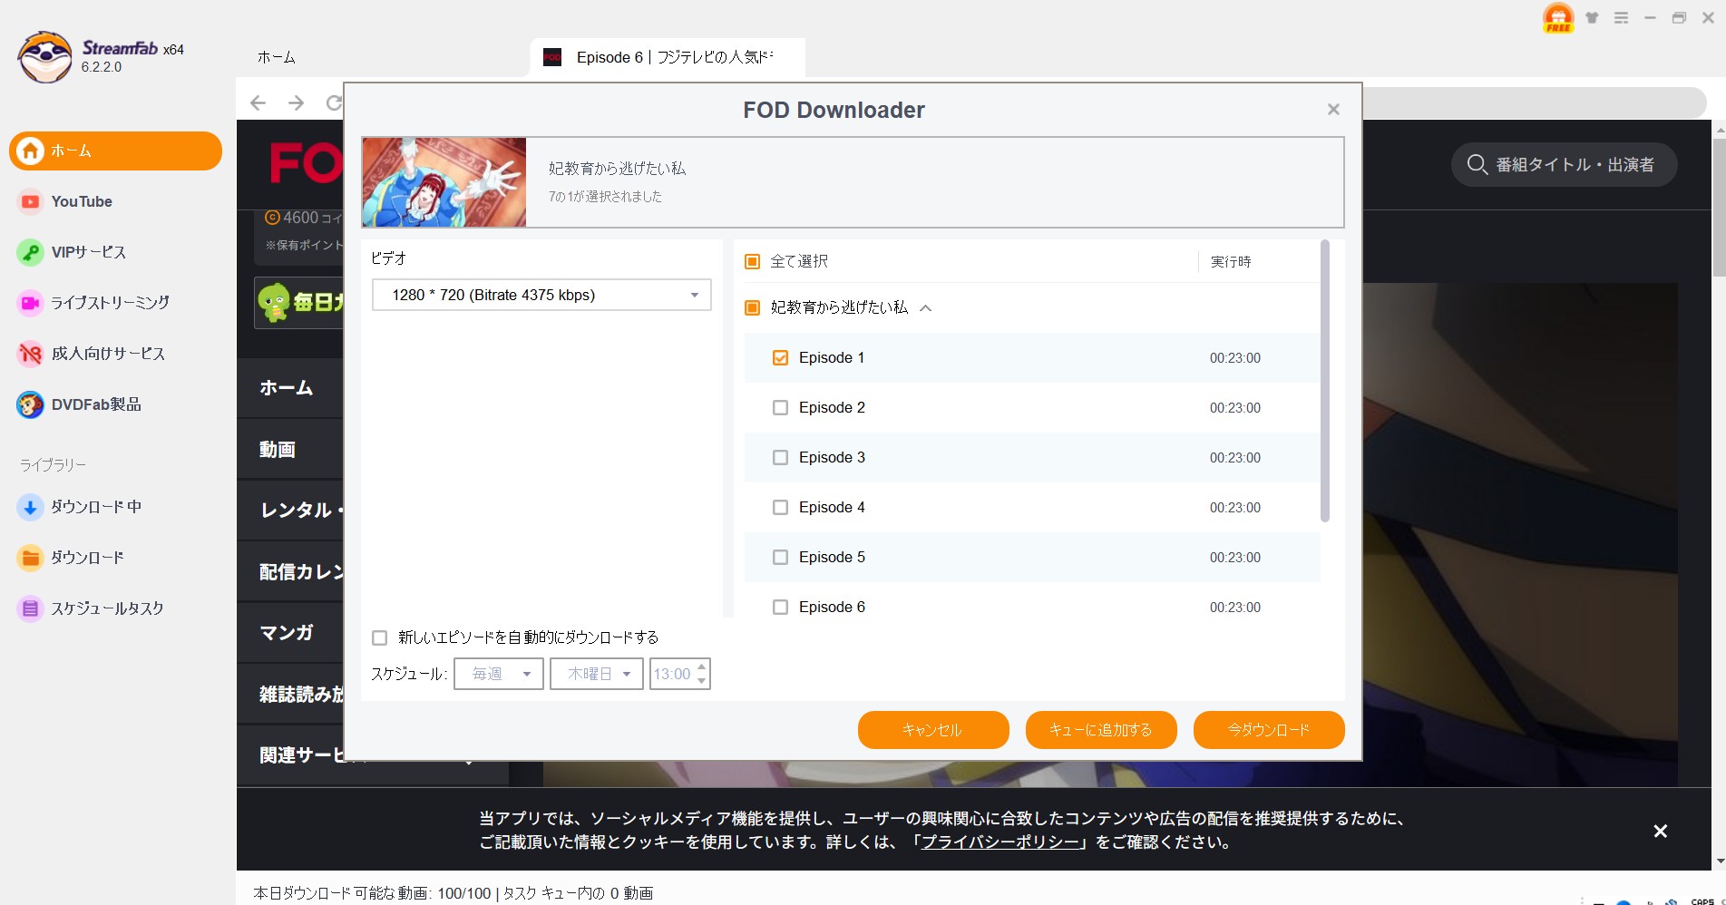Screen dimensions: 1726x905
Task: Click キューに追加する button
Action: tap(1101, 730)
